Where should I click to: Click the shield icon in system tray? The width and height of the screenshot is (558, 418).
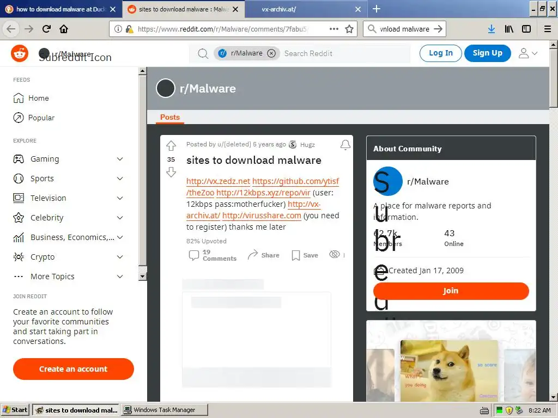509,410
